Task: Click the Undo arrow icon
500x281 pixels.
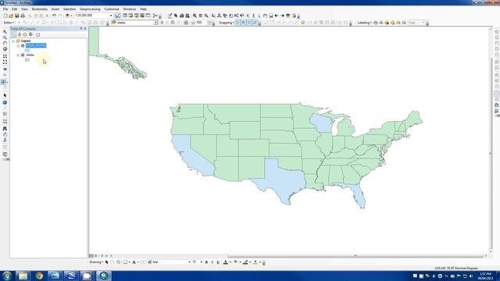Action: (x=54, y=16)
